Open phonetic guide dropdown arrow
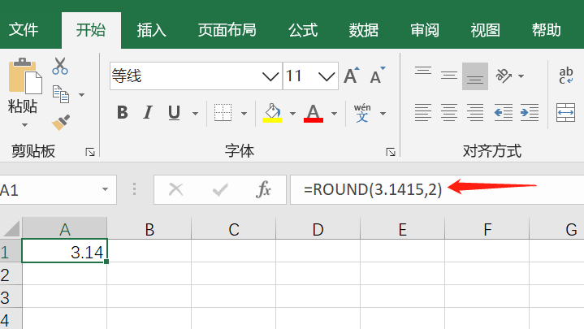 tap(383, 113)
